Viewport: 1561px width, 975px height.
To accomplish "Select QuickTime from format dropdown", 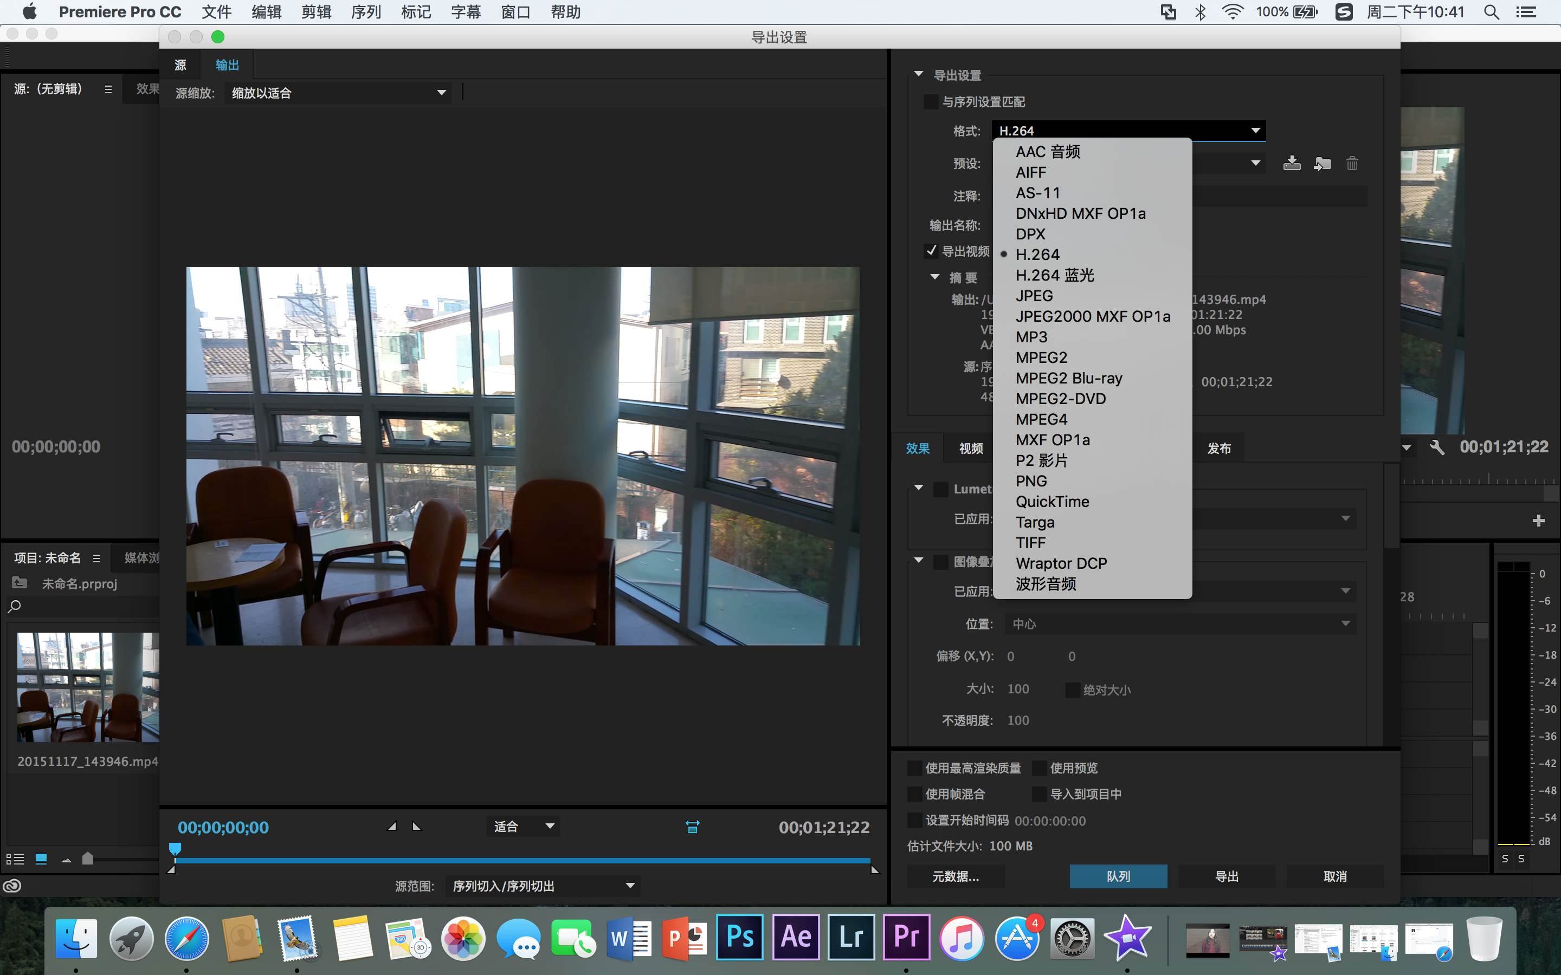I will point(1053,501).
